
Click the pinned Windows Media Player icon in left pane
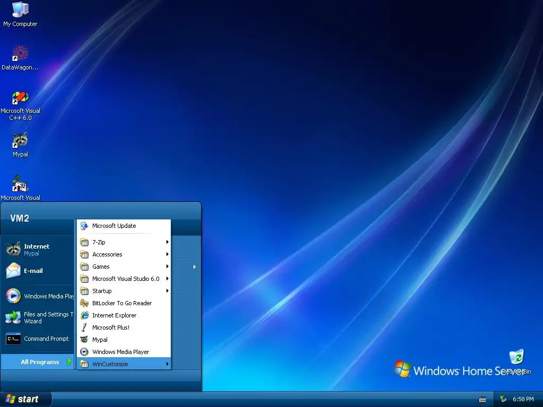click(x=13, y=296)
